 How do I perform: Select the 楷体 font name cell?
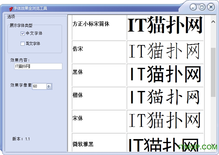pyautogui.click(x=99, y=98)
